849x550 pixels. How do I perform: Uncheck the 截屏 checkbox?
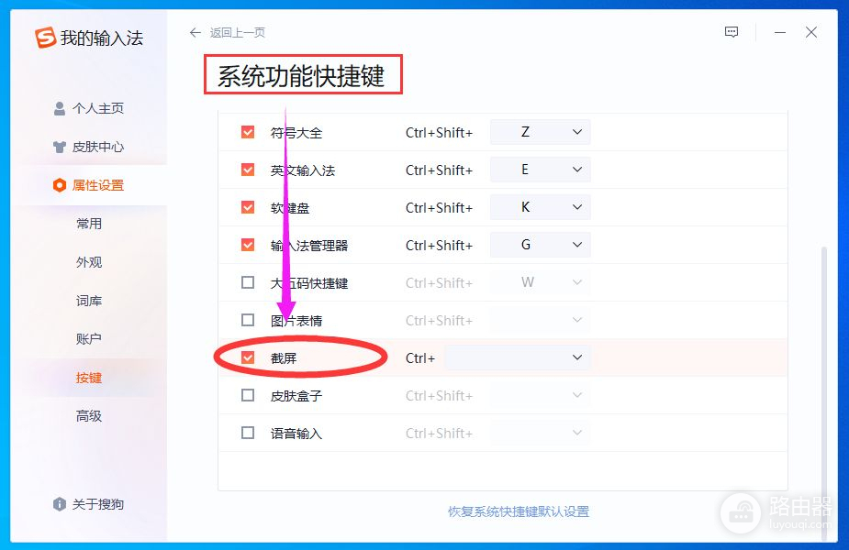[248, 357]
